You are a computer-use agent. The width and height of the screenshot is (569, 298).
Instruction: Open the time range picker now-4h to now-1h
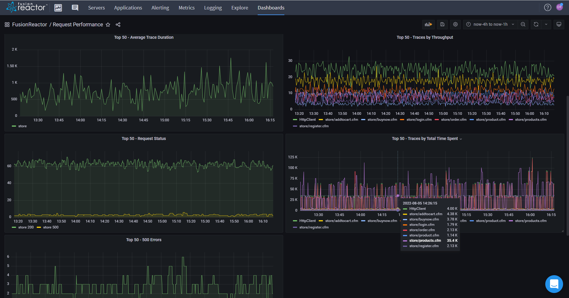(x=490, y=24)
